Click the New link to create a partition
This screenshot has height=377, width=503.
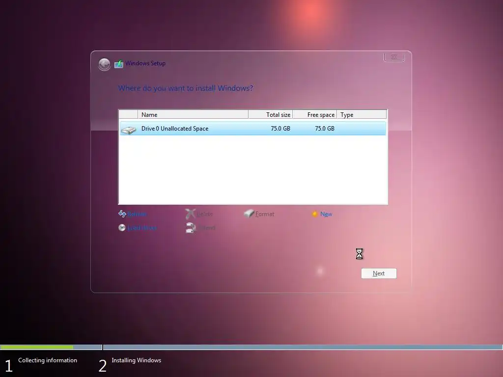326,214
